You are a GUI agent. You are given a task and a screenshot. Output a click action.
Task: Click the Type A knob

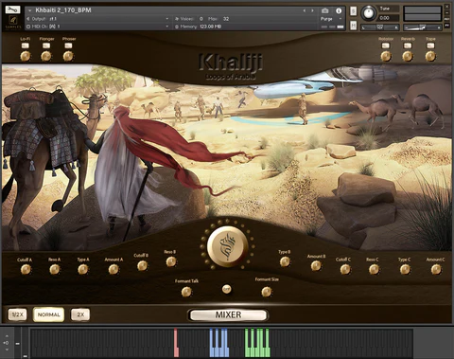click(x=83, y=269)
